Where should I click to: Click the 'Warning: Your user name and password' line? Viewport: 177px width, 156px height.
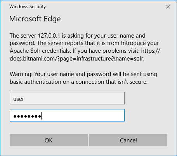pyautogui.click(x=83, y=74)
